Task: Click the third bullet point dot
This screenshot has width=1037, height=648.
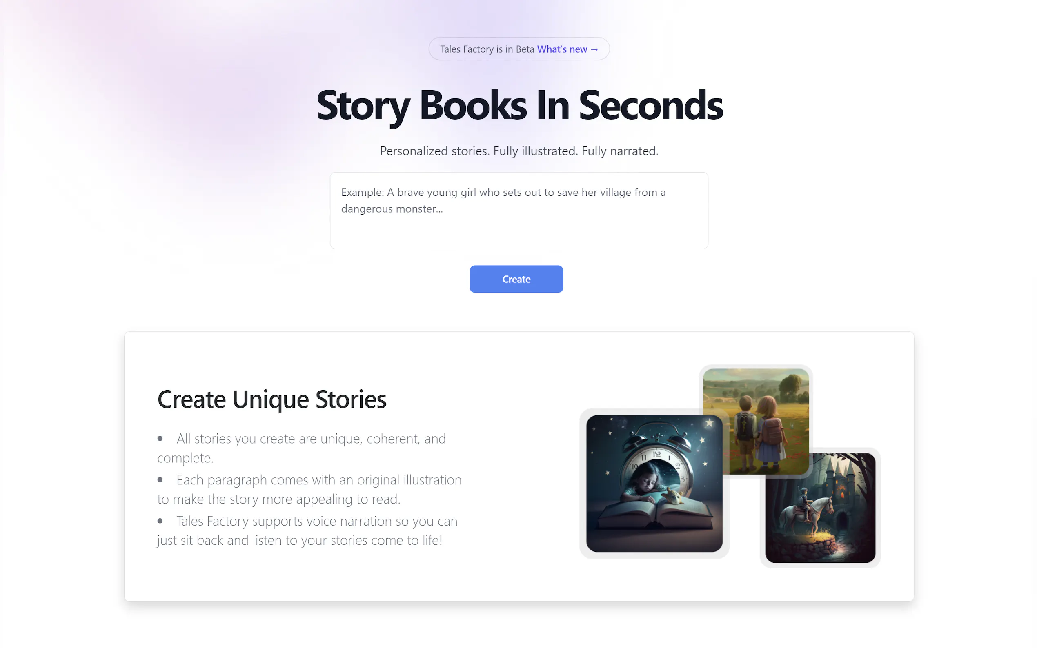Action: click(x=160, y=520)
